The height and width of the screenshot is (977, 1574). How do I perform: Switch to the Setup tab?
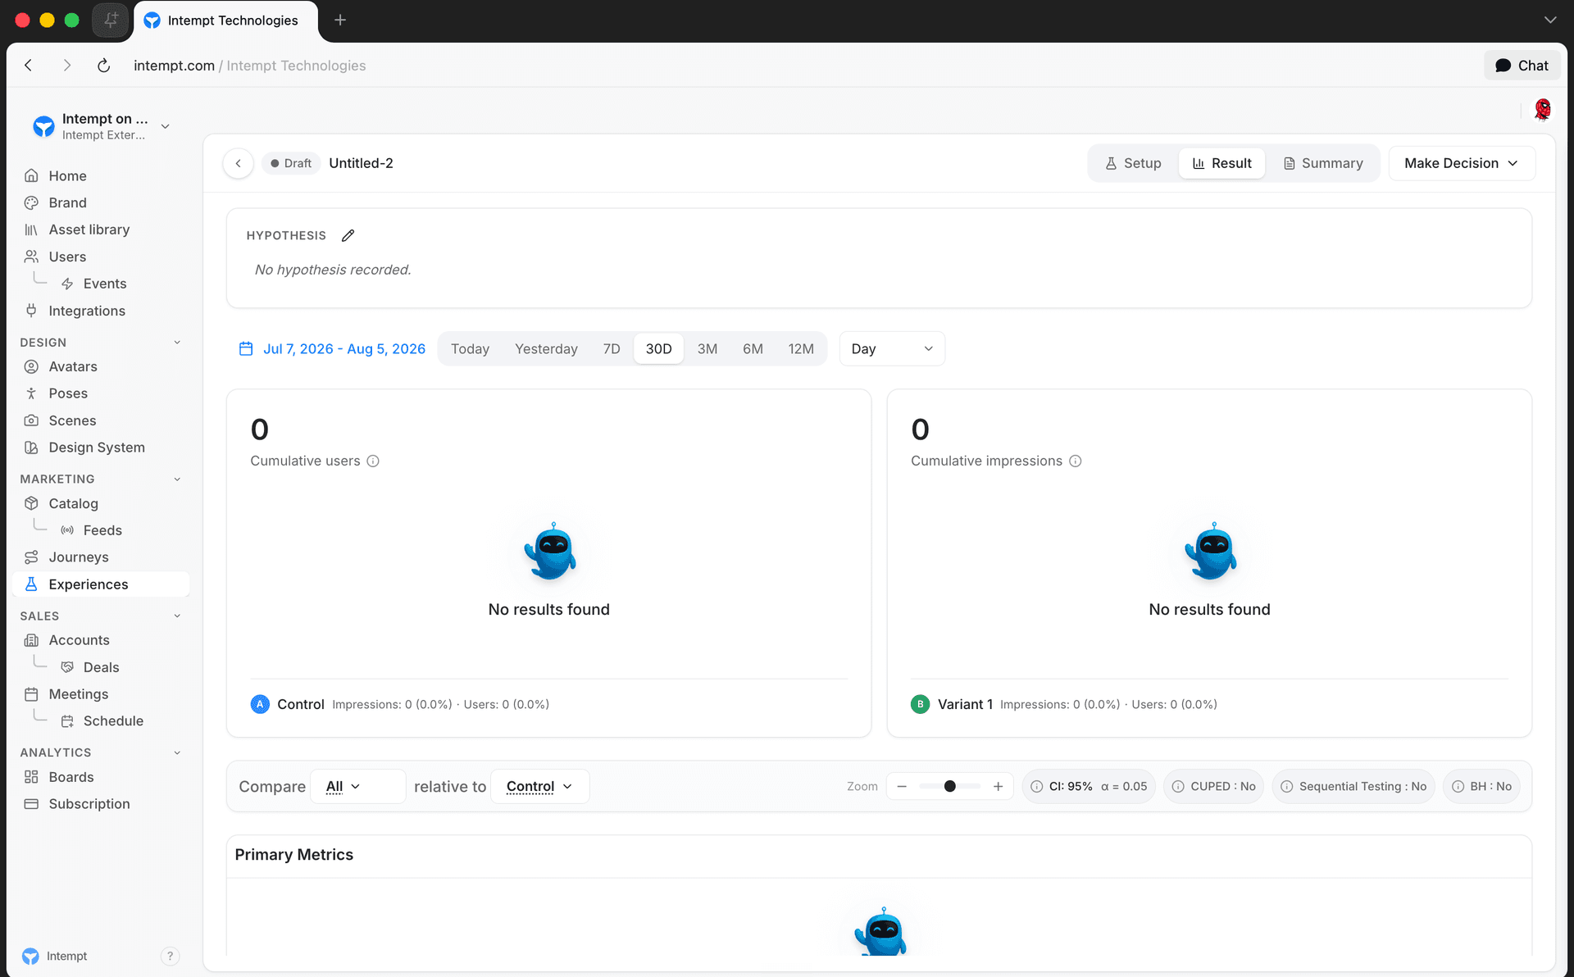pos(1133,163)
